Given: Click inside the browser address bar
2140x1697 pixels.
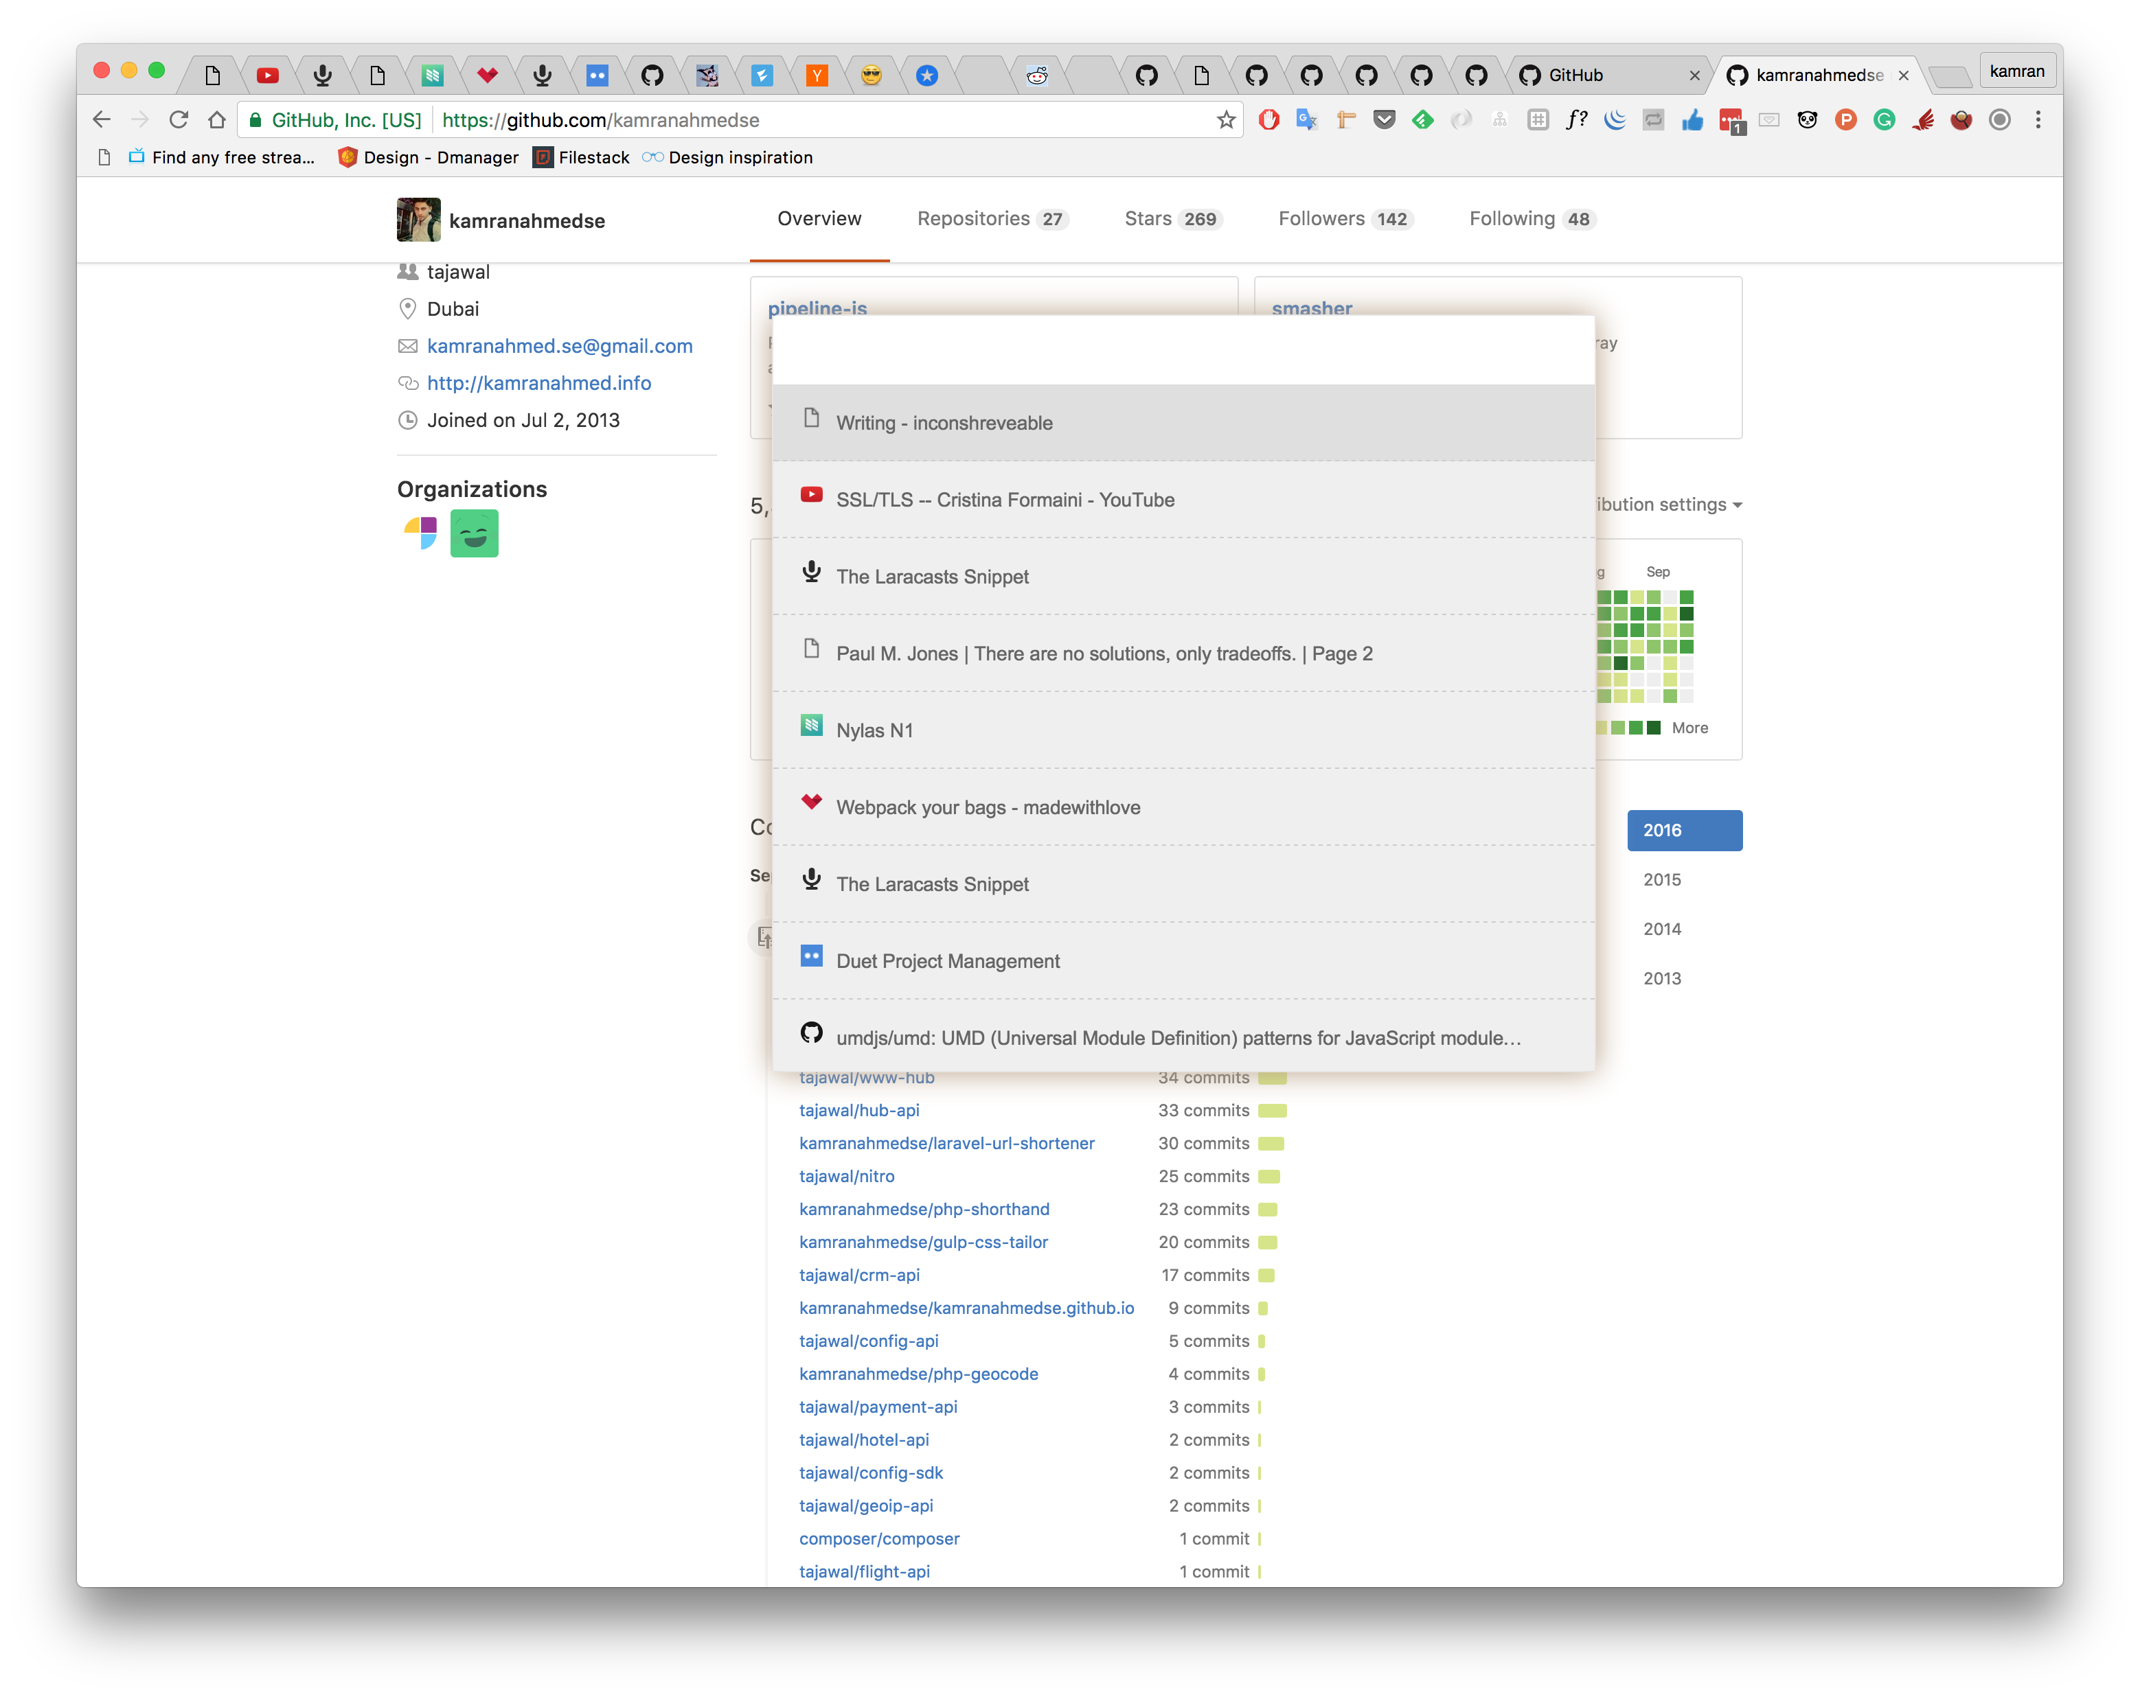Looking at the screenshot, I should pos(794,119).
